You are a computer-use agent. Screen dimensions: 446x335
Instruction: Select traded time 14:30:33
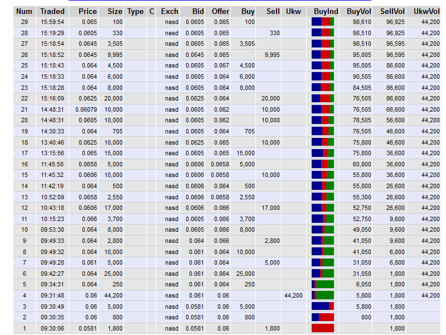[x=52, y=131]
